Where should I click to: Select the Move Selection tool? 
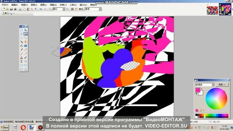click(25, 34)
